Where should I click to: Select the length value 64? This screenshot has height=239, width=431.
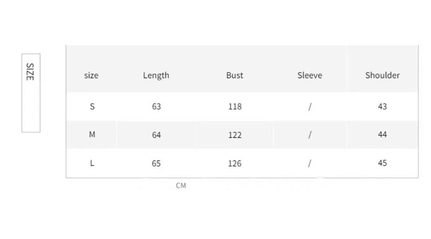[156, 135]
